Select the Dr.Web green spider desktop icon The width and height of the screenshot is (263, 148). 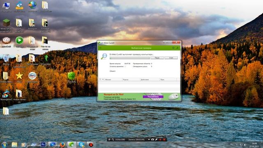click(x=72, y=77)
